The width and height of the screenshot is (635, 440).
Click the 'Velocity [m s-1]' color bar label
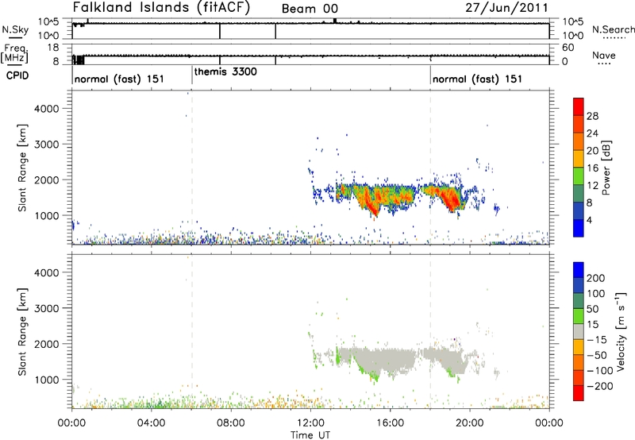pos(621,331)
